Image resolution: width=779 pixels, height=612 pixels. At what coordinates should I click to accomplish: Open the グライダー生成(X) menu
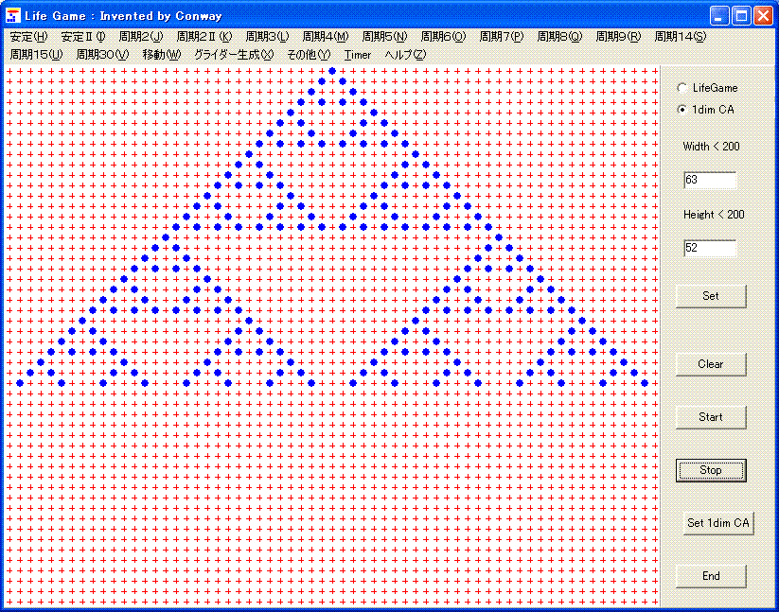point(234,55)
